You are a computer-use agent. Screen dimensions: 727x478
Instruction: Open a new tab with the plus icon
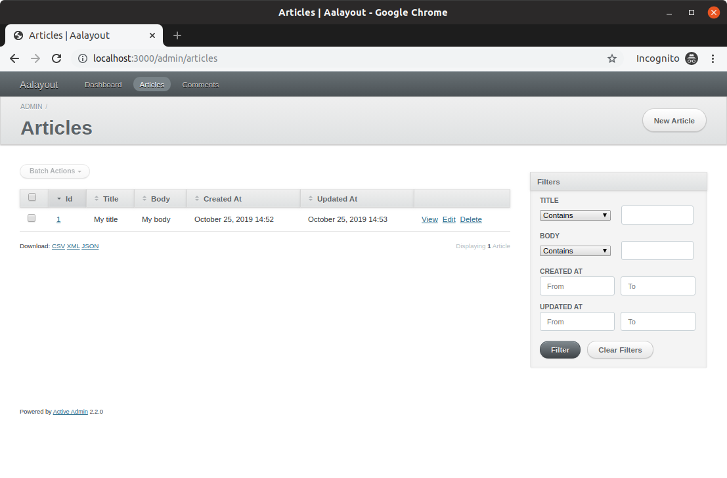point(177,35)
